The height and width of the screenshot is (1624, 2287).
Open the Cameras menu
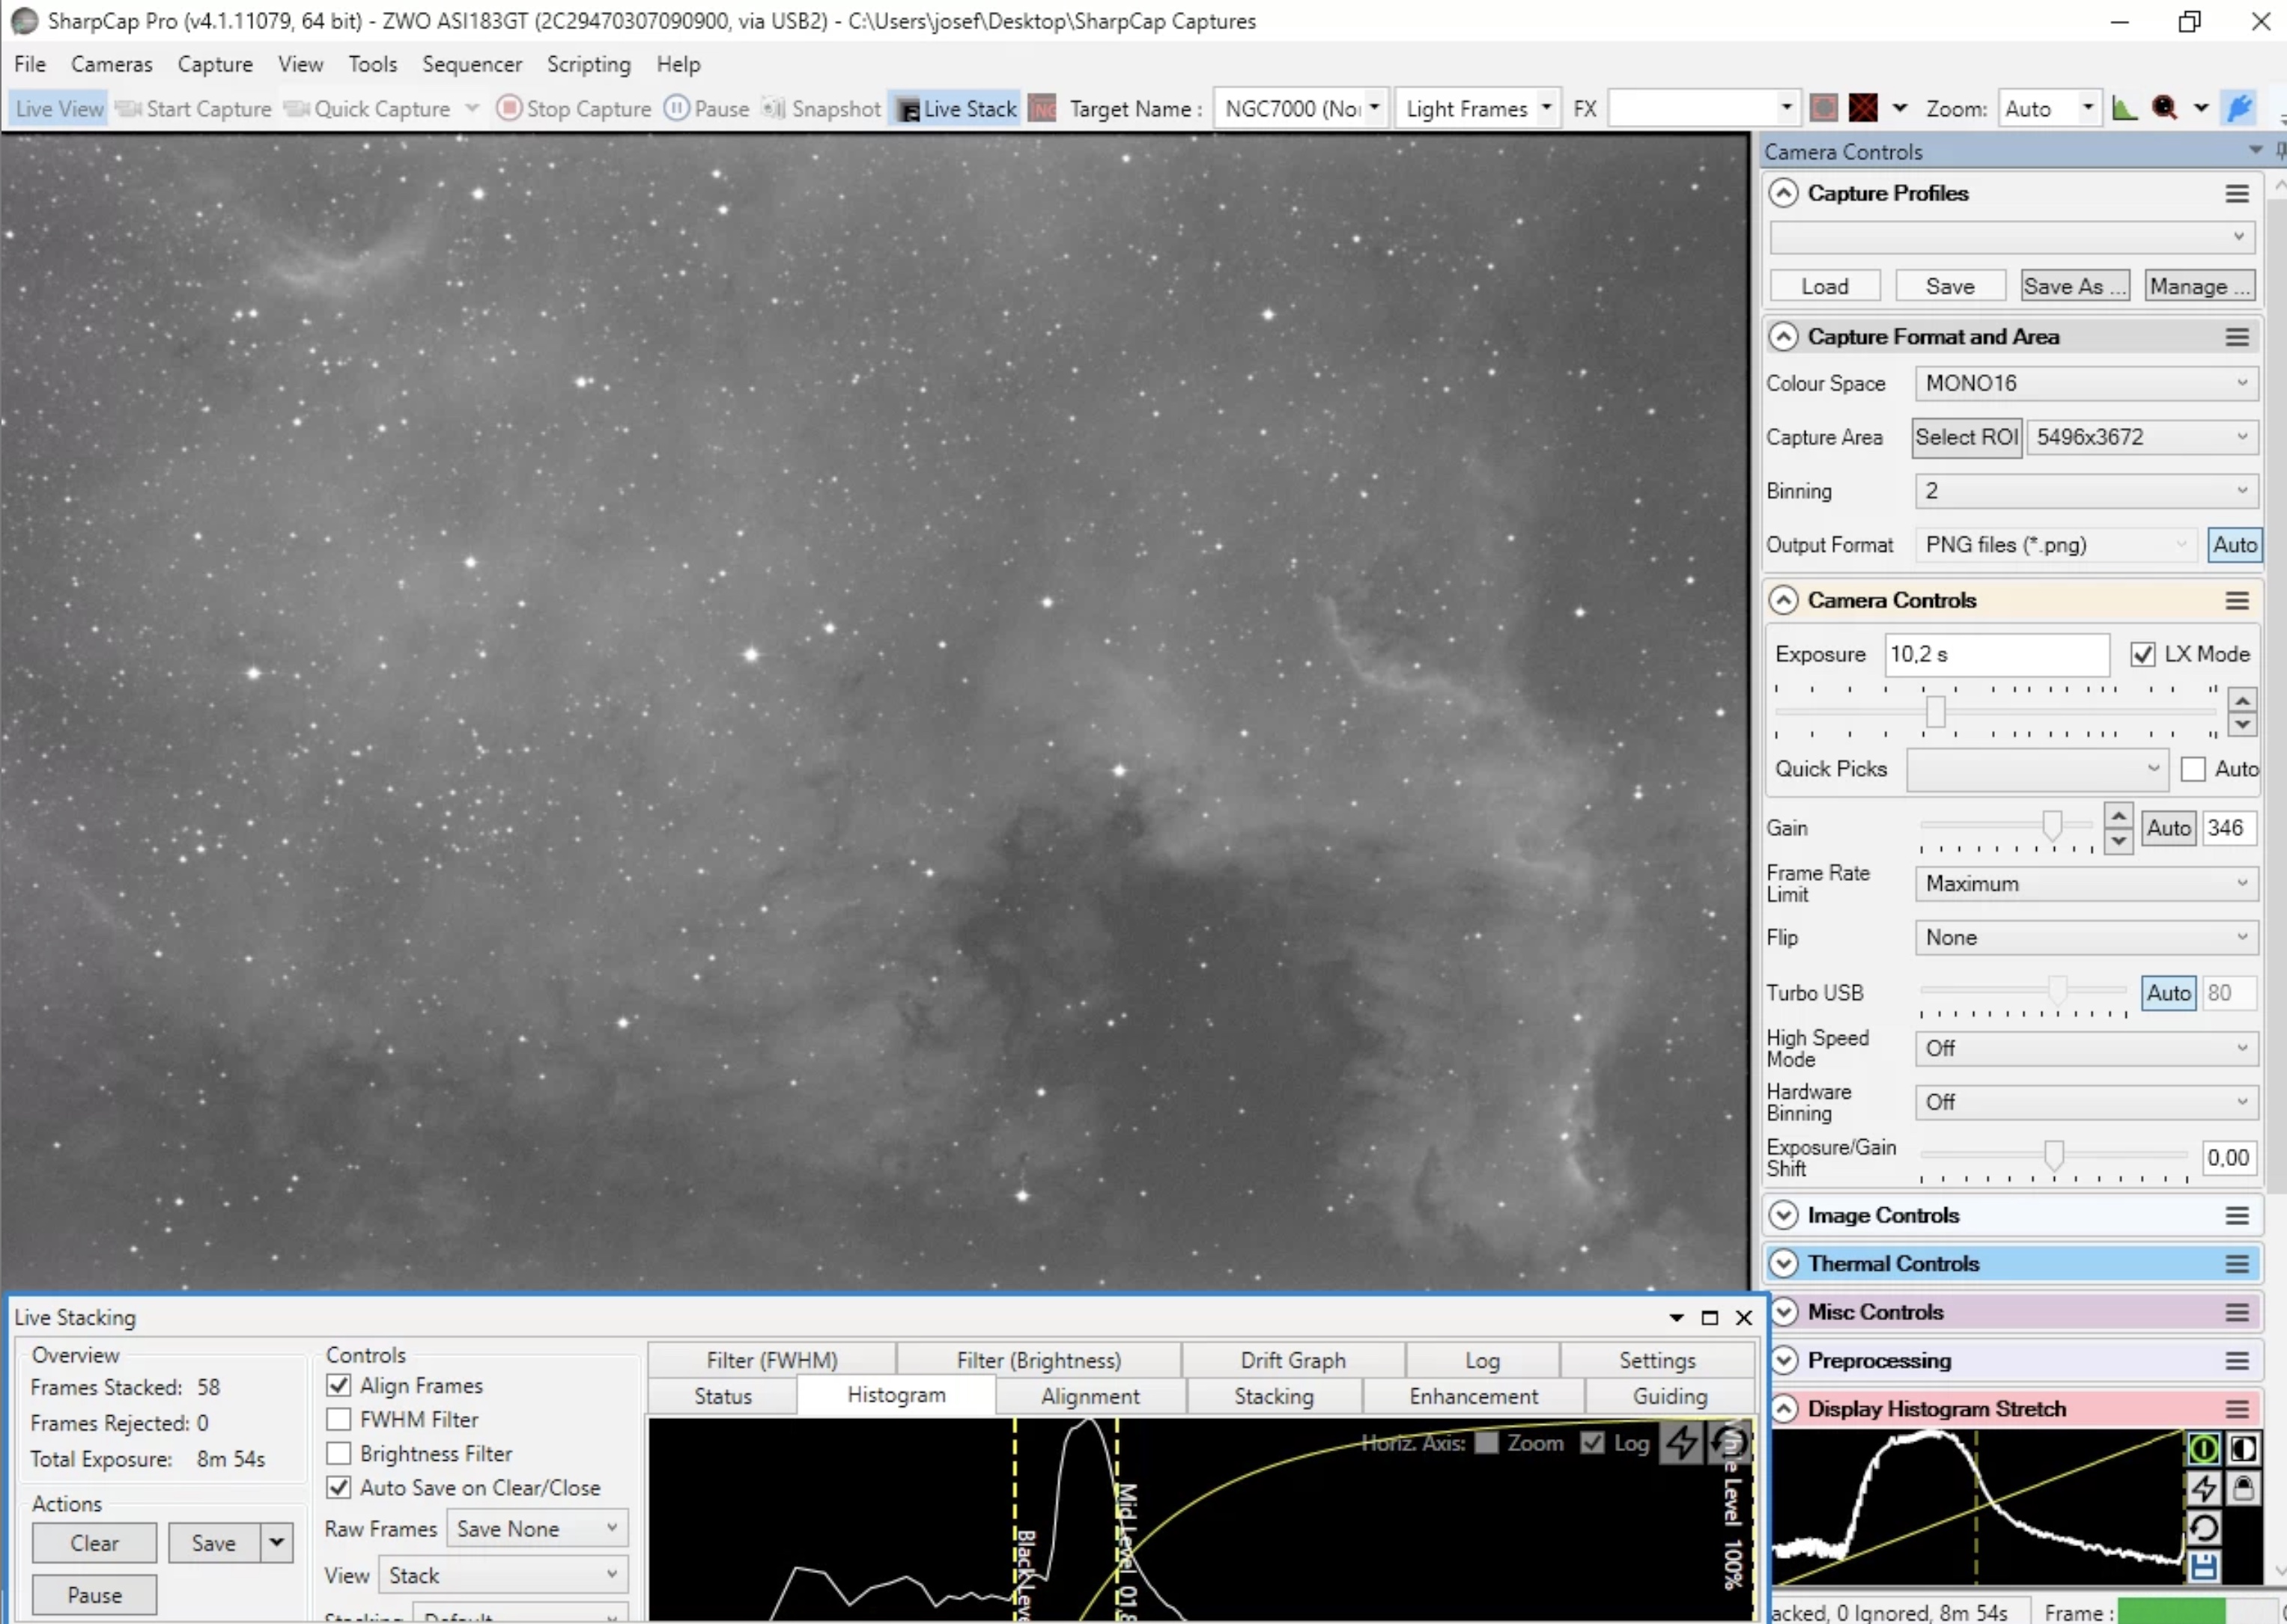(112, 64)
